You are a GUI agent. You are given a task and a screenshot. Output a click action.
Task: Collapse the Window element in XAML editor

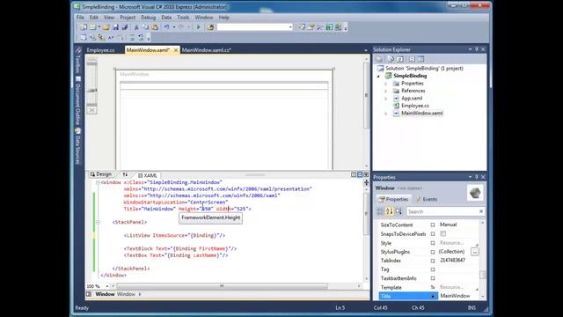pyautogui.click(x=98, y=182)
